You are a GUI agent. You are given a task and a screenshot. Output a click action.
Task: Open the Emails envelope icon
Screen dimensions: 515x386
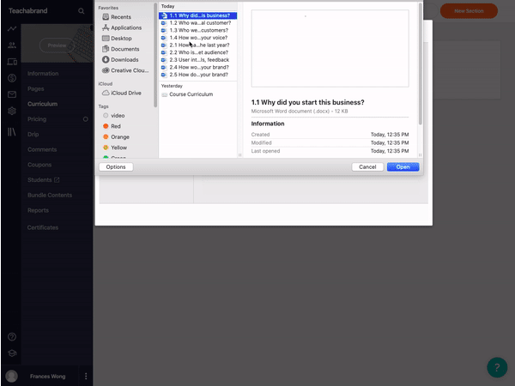click(x=12, y=94)
